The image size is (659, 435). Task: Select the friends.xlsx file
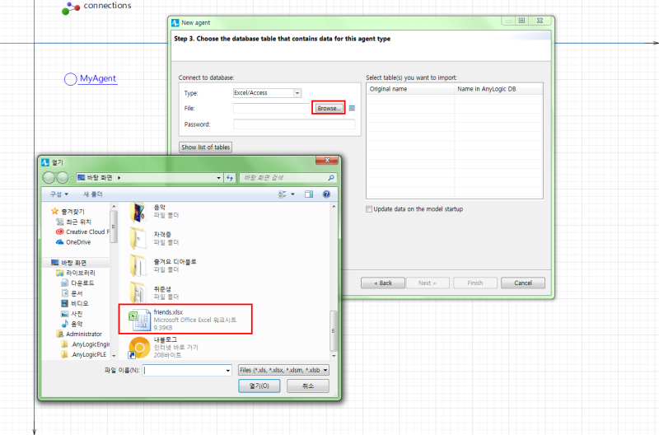pyautogui.click(x=185, y=319)
